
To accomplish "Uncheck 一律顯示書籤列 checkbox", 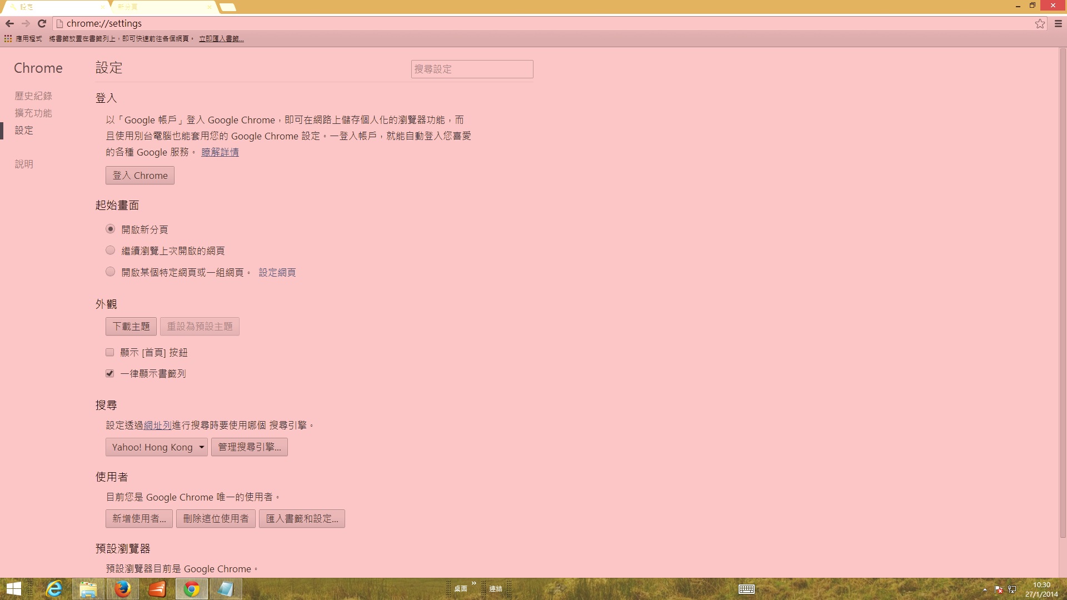I will pos(110,373).
